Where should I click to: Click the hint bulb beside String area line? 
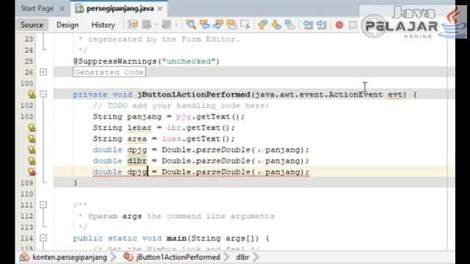(x=32, y=139)
